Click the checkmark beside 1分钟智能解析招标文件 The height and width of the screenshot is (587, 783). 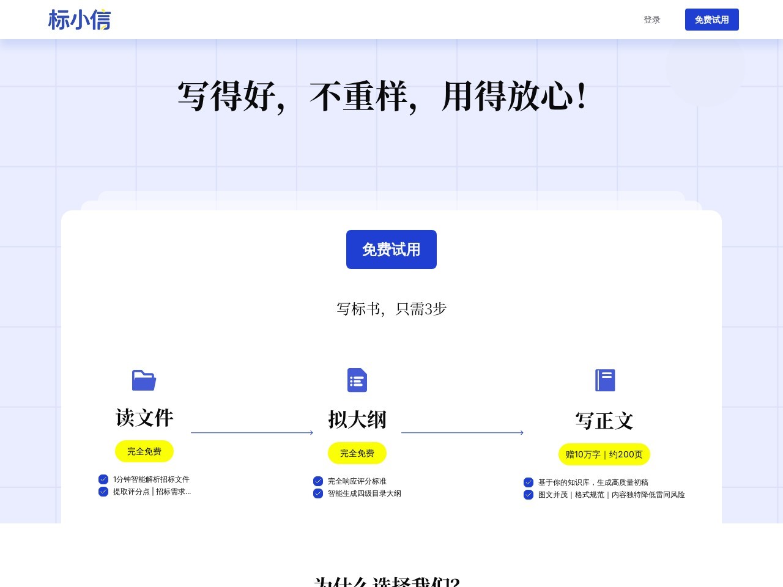(x=103, y=479)
